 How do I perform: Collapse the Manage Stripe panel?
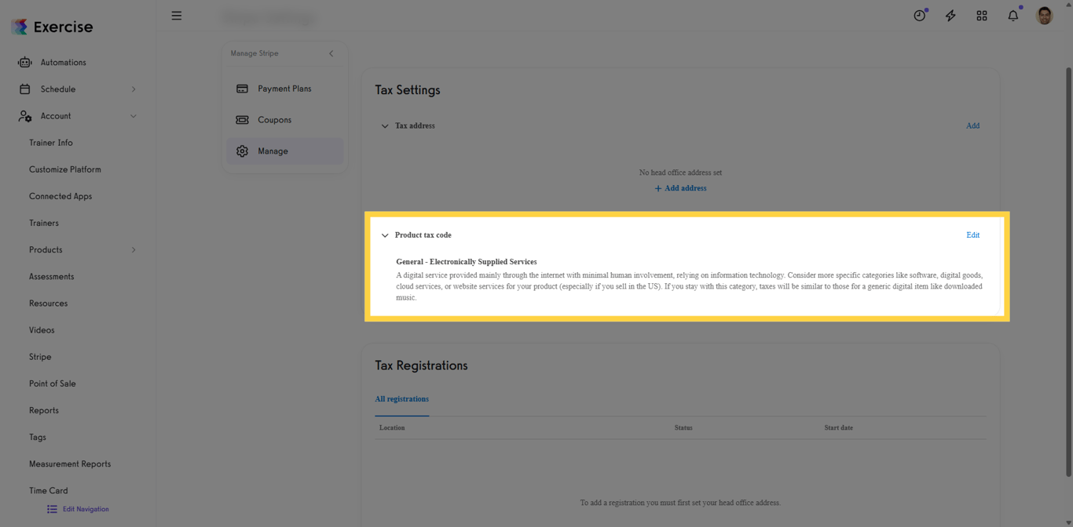tap(331, 53)
